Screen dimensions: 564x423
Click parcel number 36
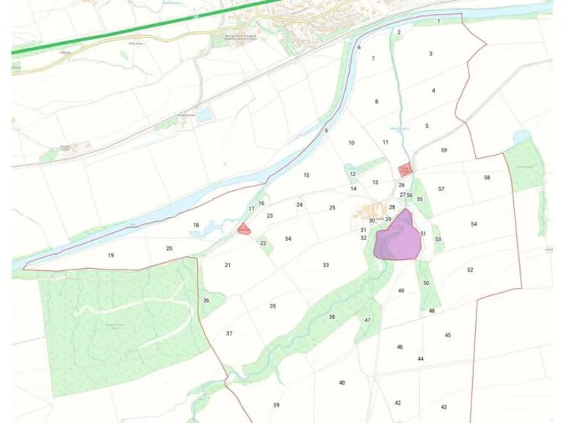point(206,300)
